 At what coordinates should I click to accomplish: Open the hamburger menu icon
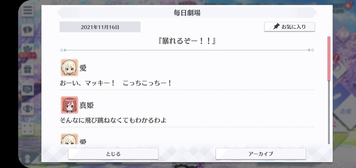28,11
